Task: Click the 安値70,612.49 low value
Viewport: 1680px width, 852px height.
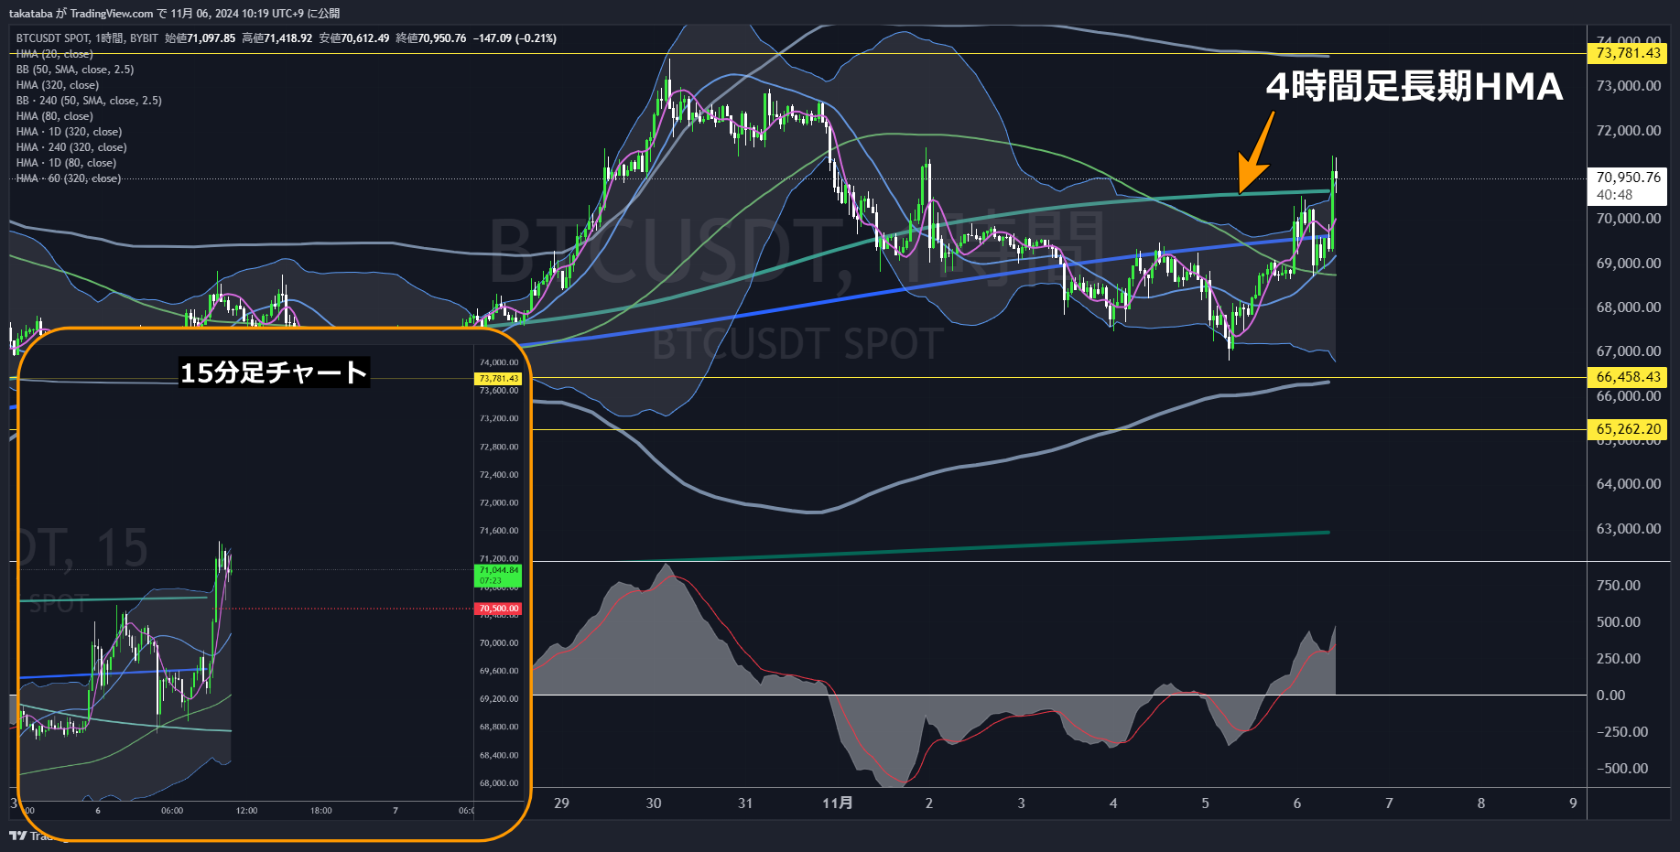Action: coord(354,38)
